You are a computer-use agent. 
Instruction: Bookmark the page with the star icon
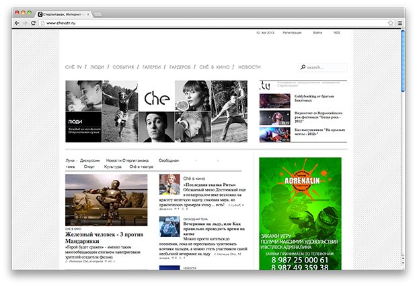click(x=390, y=23)
